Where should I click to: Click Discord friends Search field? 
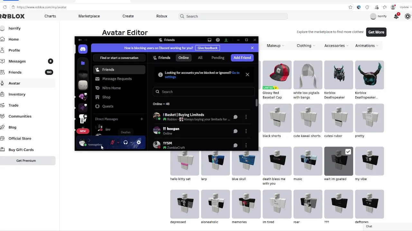tap(204, 92)
